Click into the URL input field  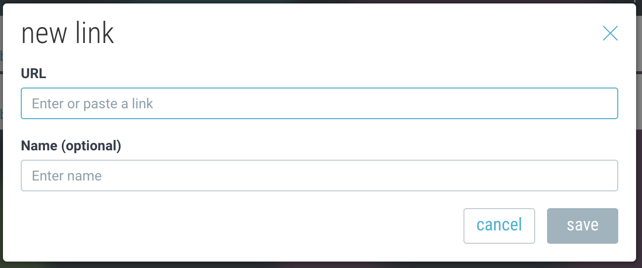coord(319,103)
